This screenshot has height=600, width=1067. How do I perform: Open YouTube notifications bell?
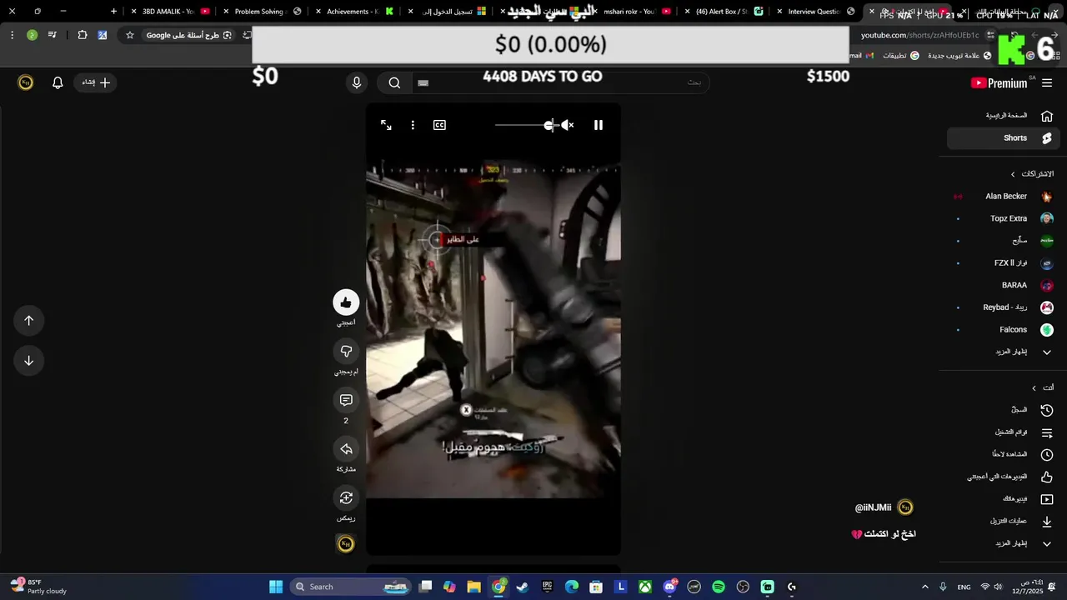58,82
